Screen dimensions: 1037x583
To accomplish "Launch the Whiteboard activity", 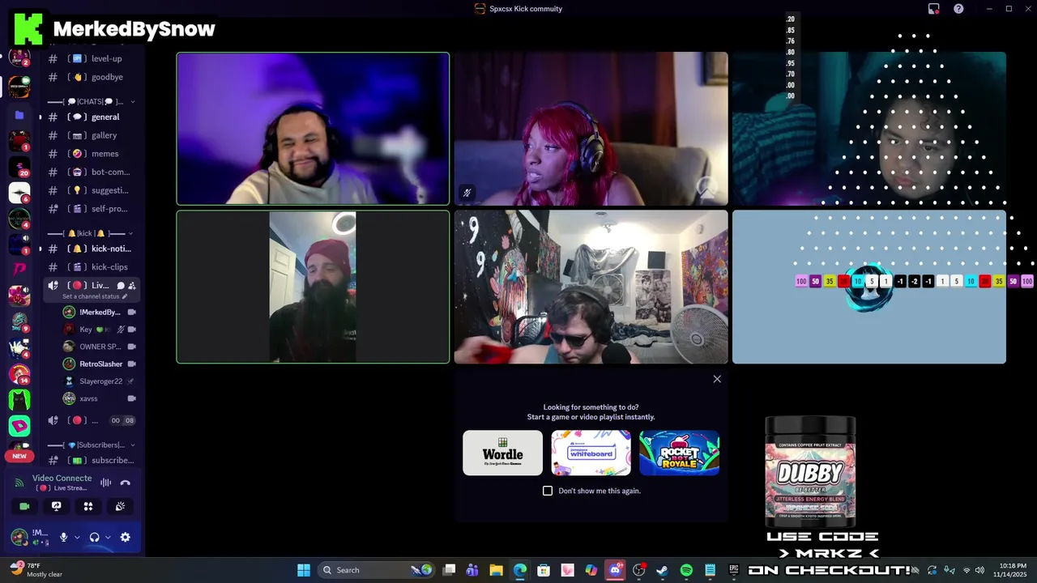I will pyautogui.click(x=591, y=453).
